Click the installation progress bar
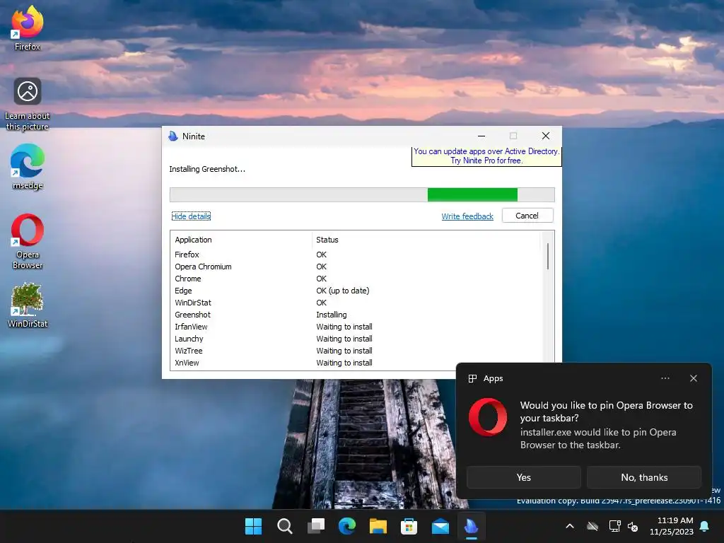This screenshot has height=543, width=724. [x=362, y=194]
